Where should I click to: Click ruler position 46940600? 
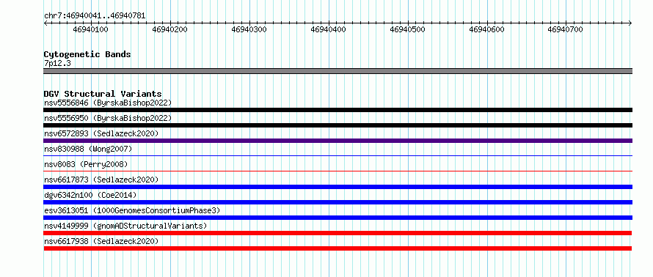click(x=487, y=29)
